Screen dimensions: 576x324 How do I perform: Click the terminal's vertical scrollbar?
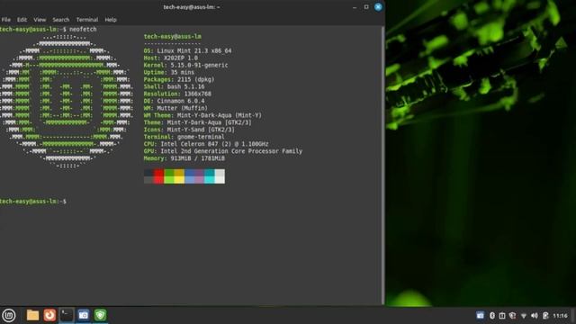(382, 166)
